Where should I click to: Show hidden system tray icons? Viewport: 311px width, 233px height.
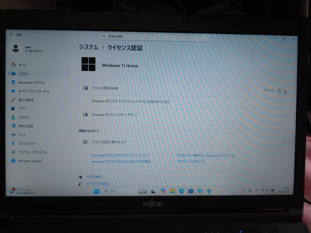[243, 191]
